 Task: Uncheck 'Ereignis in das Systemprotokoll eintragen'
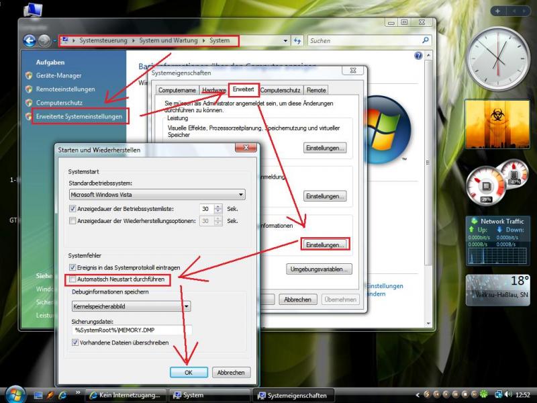click(x=72, y=267)
